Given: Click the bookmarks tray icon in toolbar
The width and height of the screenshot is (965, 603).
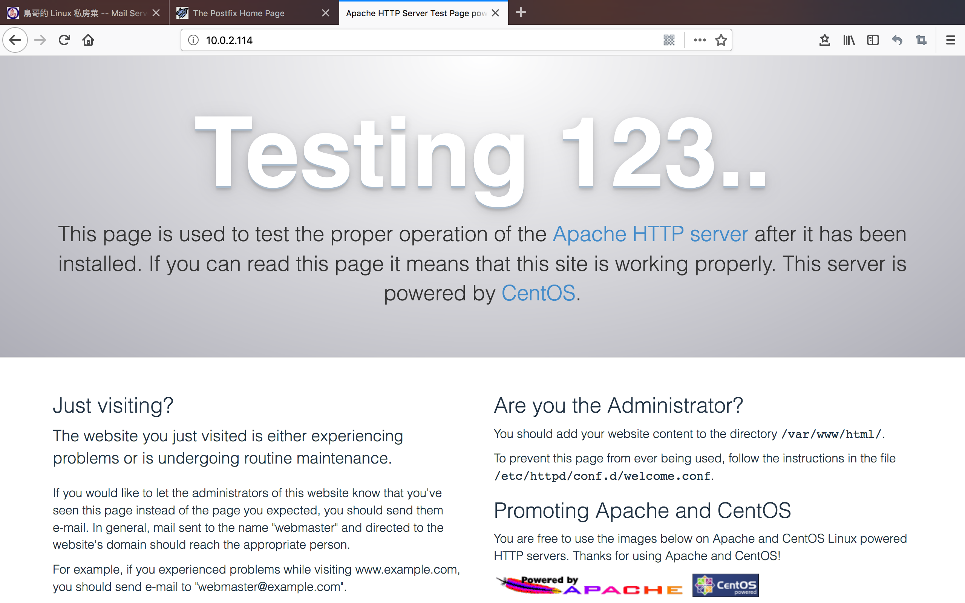Looking at the screenshot, I should pos(824,40).
